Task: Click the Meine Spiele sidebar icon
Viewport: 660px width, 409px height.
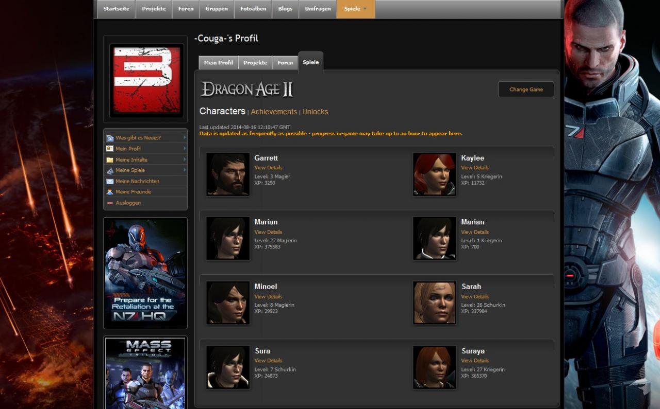Action: point(110,170)
